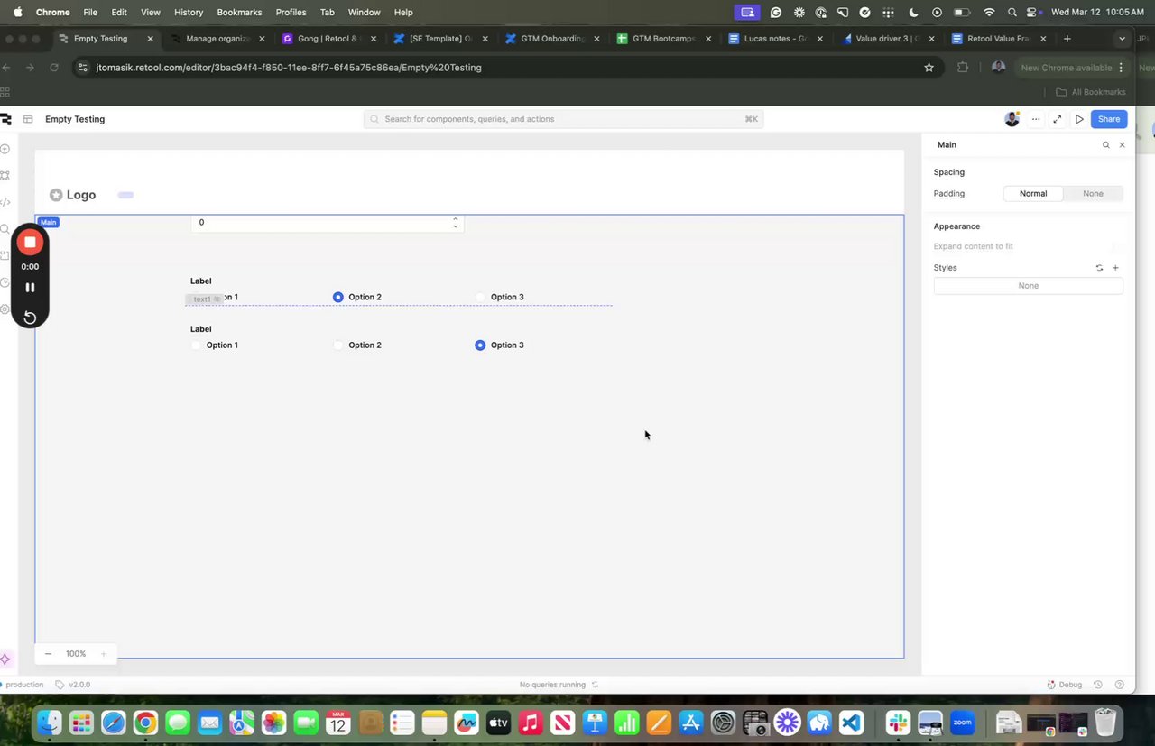Open the history clock icon in status bar
Viewport: 1155px width, 746px height.
tap(1098, 685)
